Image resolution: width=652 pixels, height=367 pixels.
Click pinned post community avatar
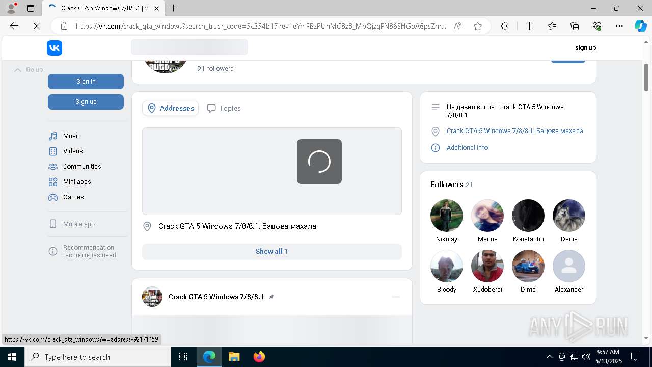tap(152, 297)
